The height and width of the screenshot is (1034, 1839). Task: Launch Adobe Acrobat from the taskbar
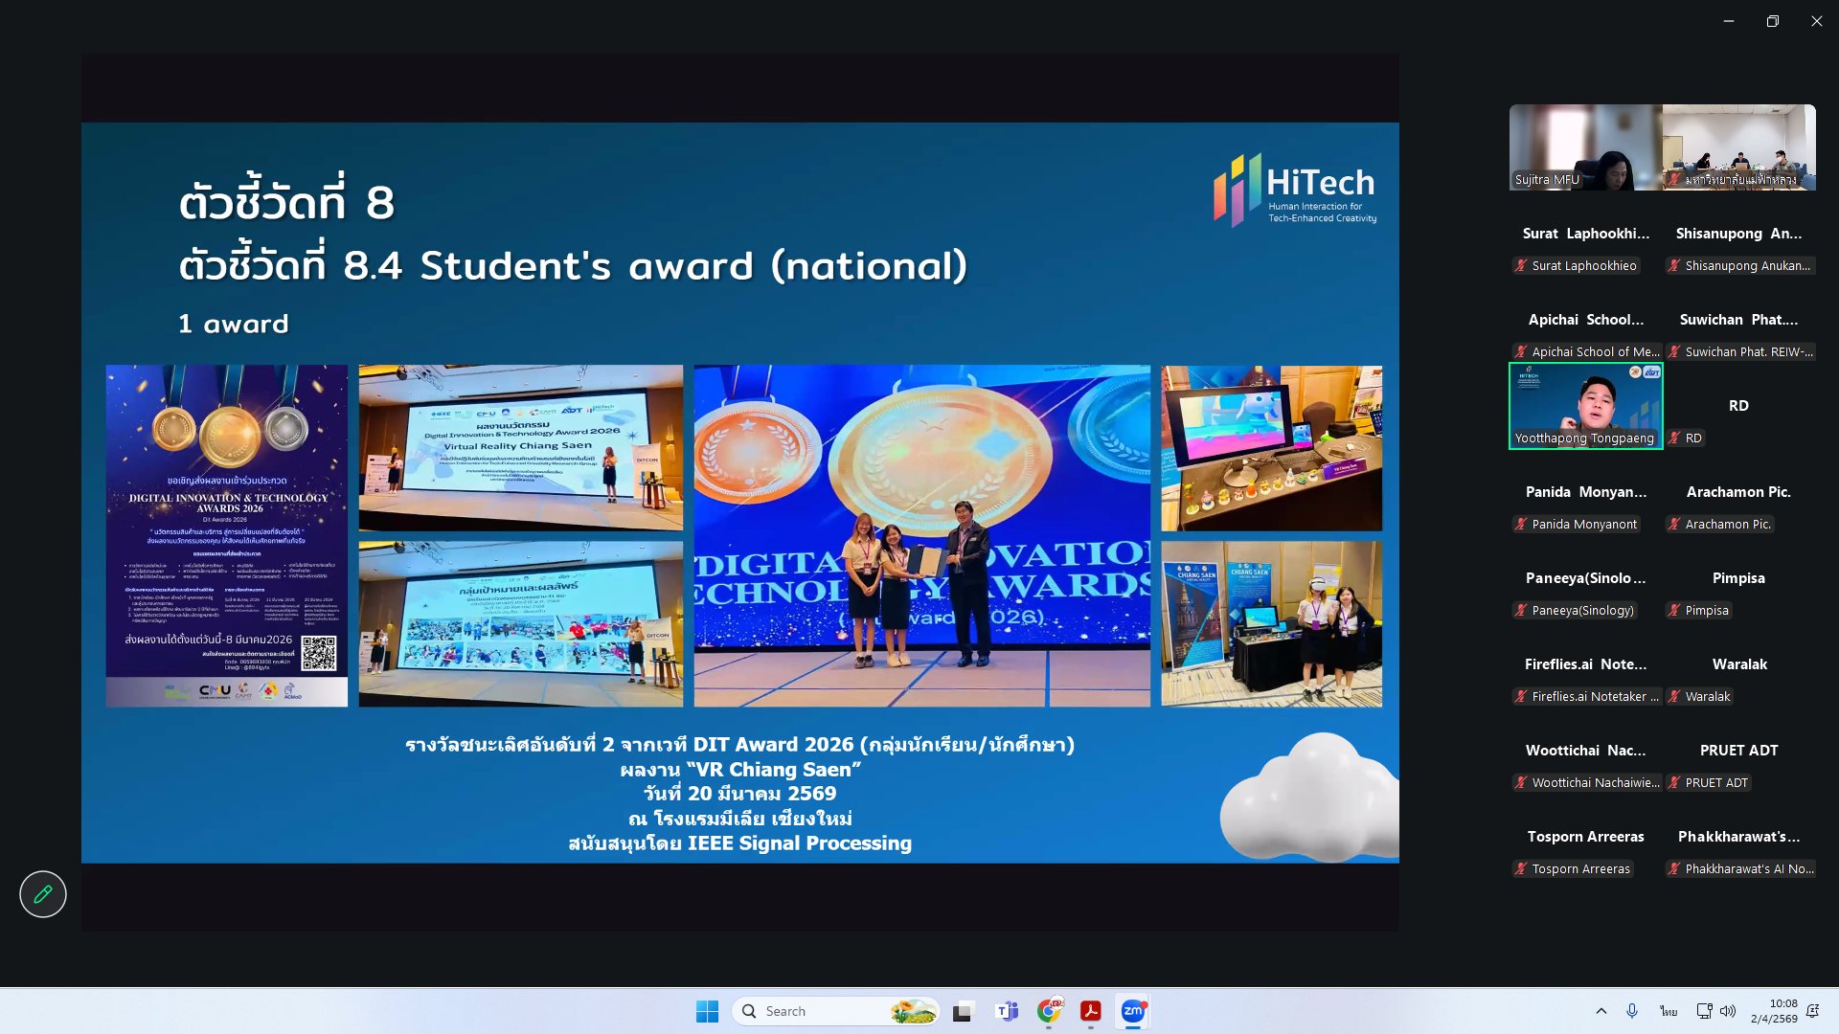click(1090, 1011)
